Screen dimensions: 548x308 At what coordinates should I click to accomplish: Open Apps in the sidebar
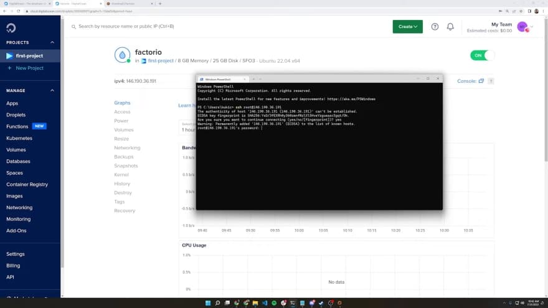click(12, 103)
